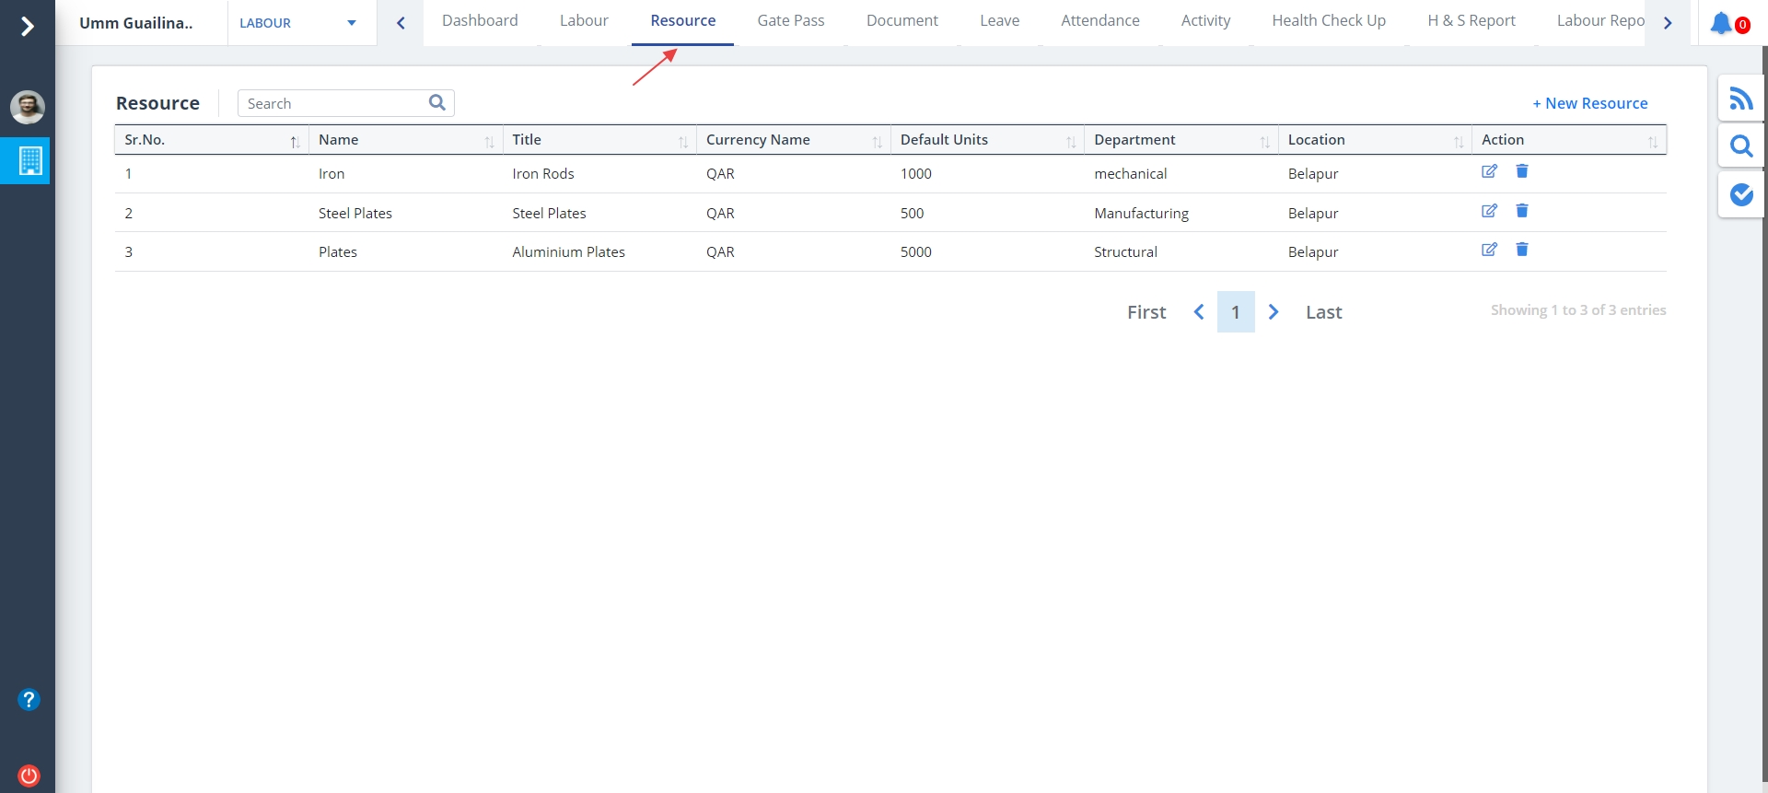The image size is (1768, 793).
Task: Click the red power logout icon
Action: (x=29, y=776)
